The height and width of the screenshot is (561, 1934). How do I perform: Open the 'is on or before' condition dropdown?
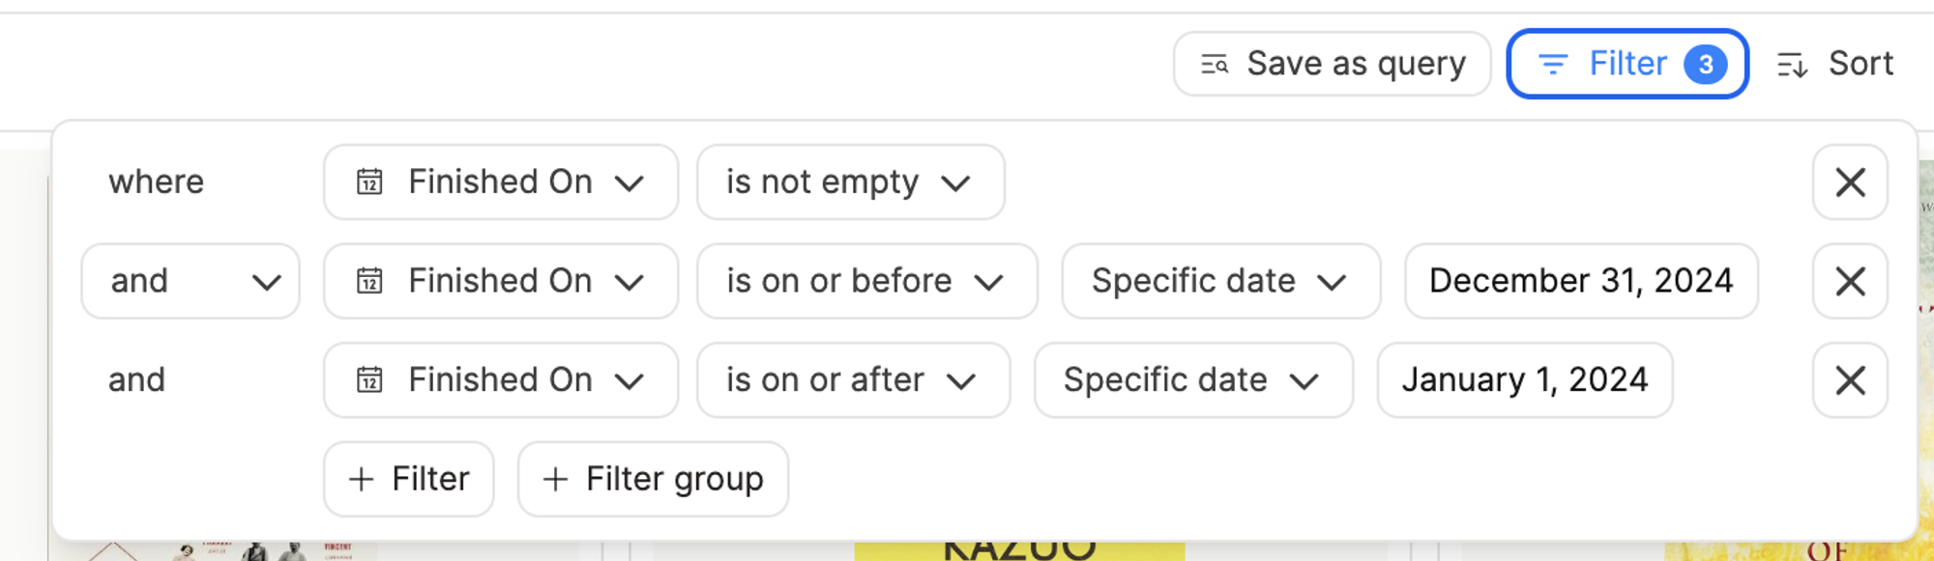[867, 281]
